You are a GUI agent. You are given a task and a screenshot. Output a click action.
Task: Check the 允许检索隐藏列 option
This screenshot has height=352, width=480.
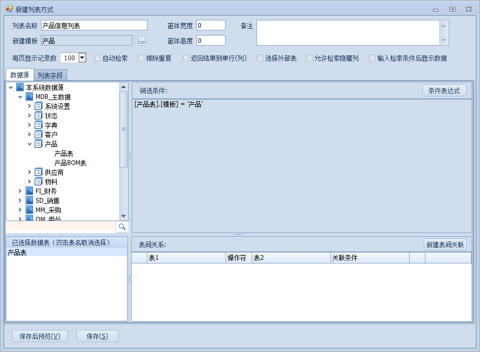tap(309, 58)
